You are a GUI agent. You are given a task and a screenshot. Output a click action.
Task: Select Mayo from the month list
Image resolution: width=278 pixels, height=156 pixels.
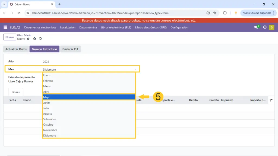point(89,97)
